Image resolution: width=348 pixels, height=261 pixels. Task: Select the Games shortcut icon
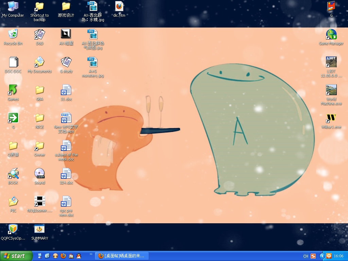[x=13, y=93]
